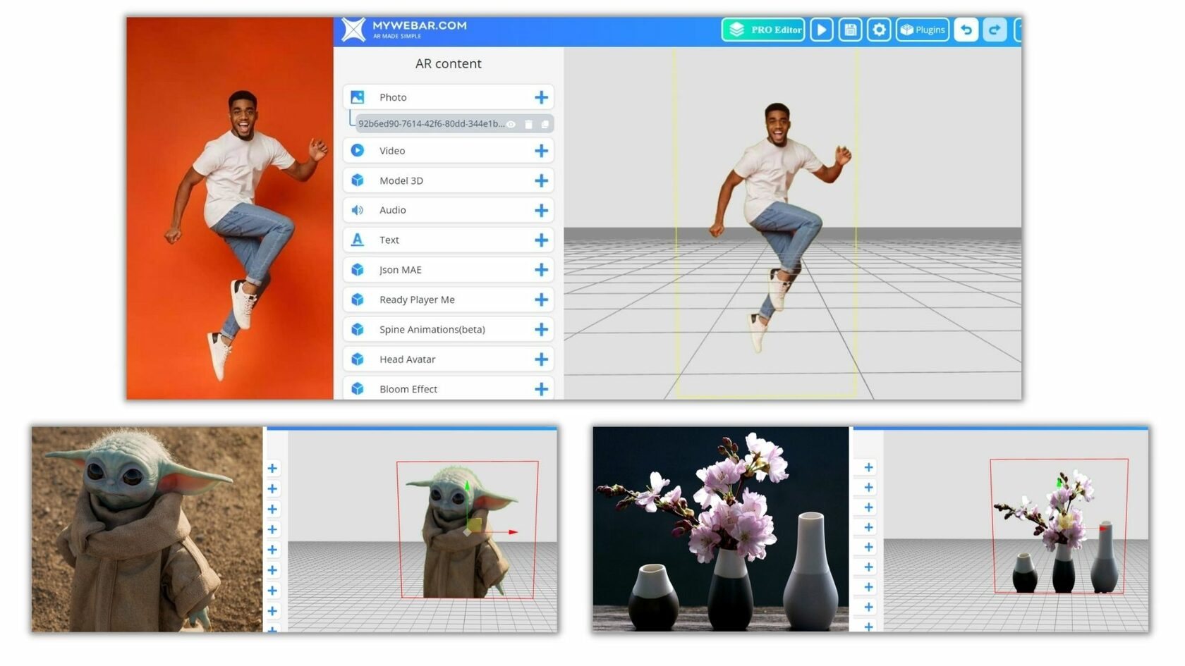Viewport: 1185px width, 666px height.
Task: Open the Plugins menu
Action: [x=922, y=30]
